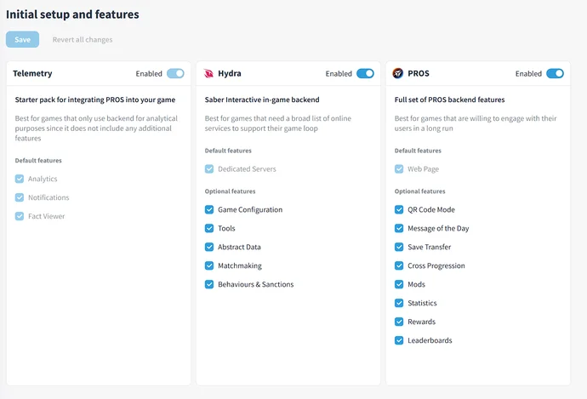
Task: Click 'Best for games that need a broad list' description
Action: tap(278, 123)
